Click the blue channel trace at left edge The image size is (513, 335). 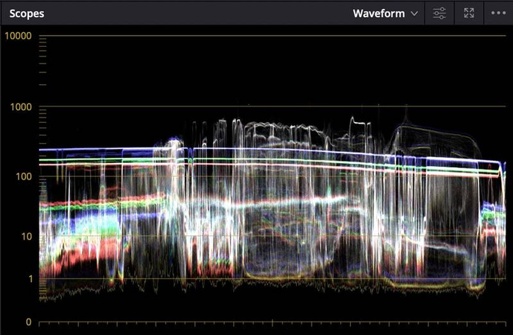point(67,150)
